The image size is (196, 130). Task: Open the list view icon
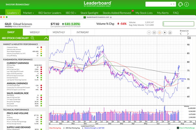(x=154, y=33)
